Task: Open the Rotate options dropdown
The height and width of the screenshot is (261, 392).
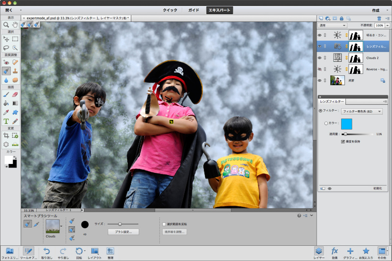Action: pos(85,251)
